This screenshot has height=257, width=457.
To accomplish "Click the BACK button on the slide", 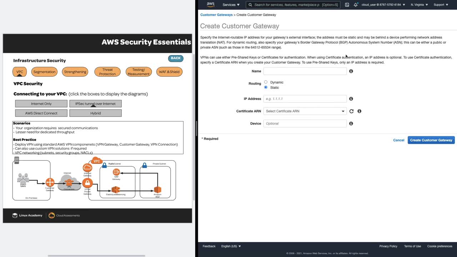I will pyautogui.click(x=176, y=58).
